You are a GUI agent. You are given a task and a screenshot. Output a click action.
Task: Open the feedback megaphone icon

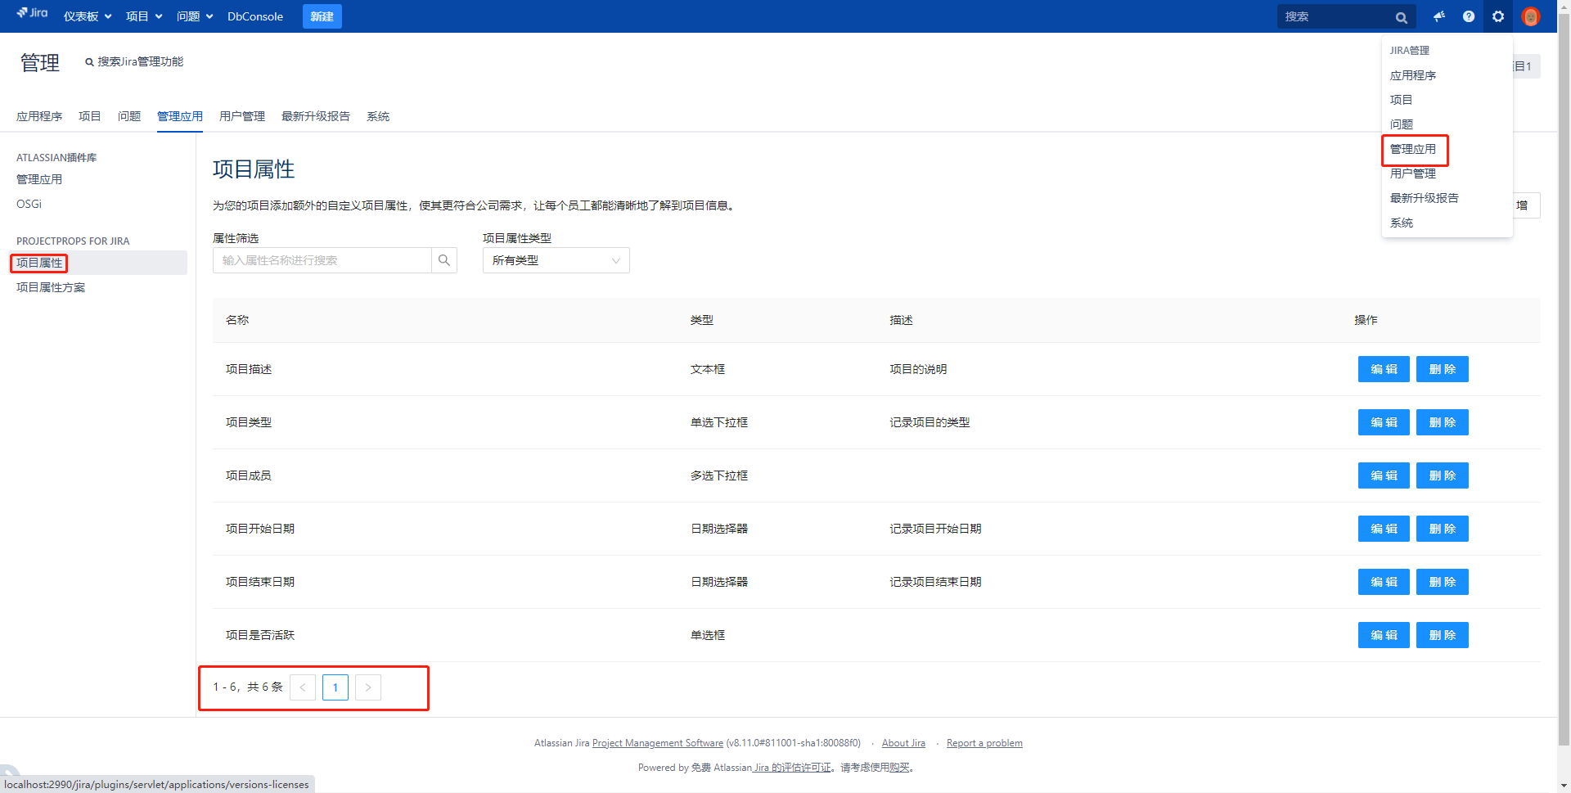coord(1439,16)
